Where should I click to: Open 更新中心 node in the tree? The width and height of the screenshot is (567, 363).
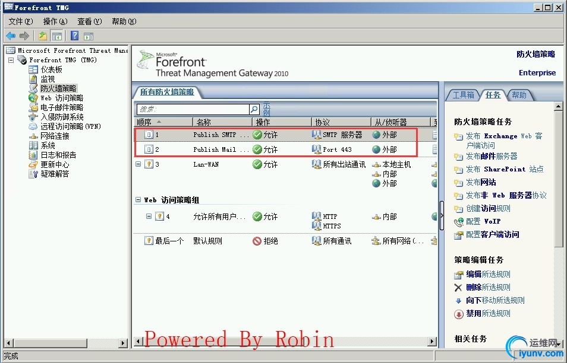[55, 164]
